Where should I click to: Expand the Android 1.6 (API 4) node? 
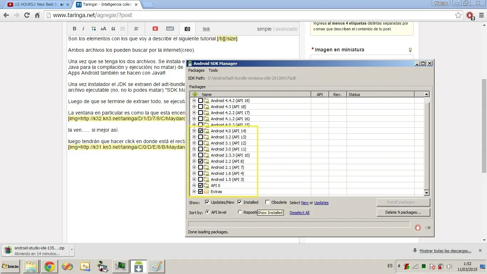(194, 173)
